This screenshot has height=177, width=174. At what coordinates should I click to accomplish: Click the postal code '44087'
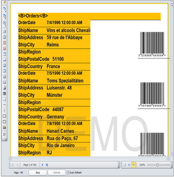58,110
